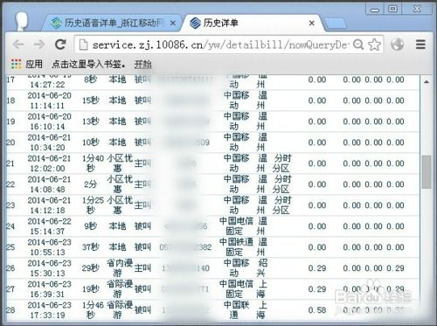437x326 pixels.
Task: Click 主叫 in row 26
Action: click(x=142, y=268)
